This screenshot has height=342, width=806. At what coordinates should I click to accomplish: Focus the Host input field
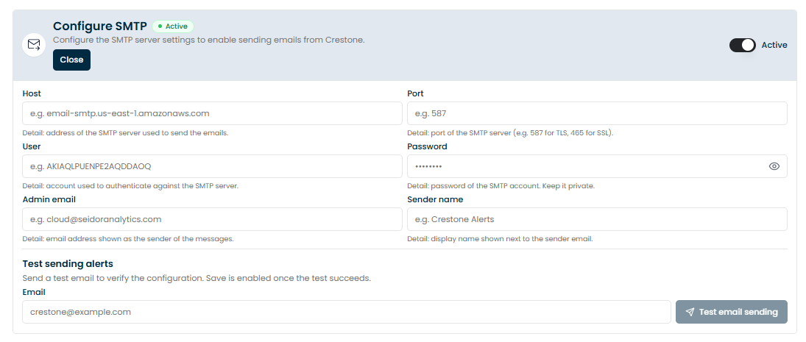[x=212, y=113]
